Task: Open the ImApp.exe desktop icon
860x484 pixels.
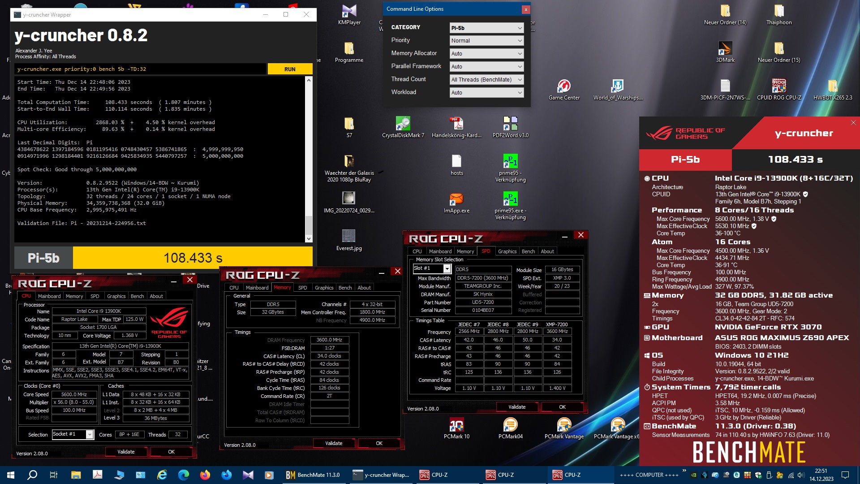Action: 456,202
